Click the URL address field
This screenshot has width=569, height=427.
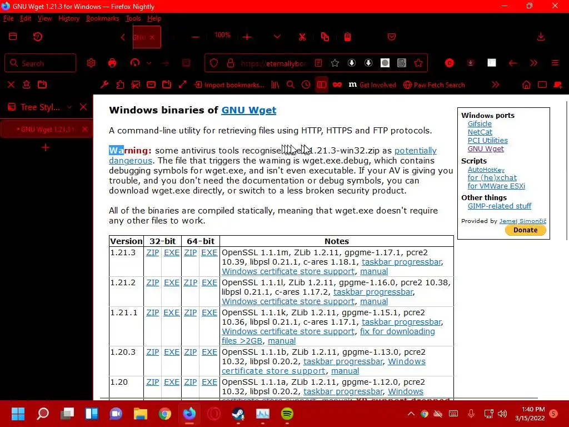tap(273, 63)
